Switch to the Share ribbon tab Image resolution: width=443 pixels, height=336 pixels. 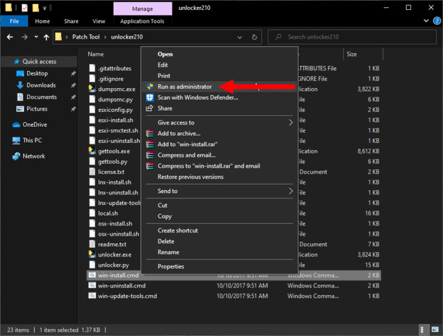pyautogui.click(x=71, y=21)
